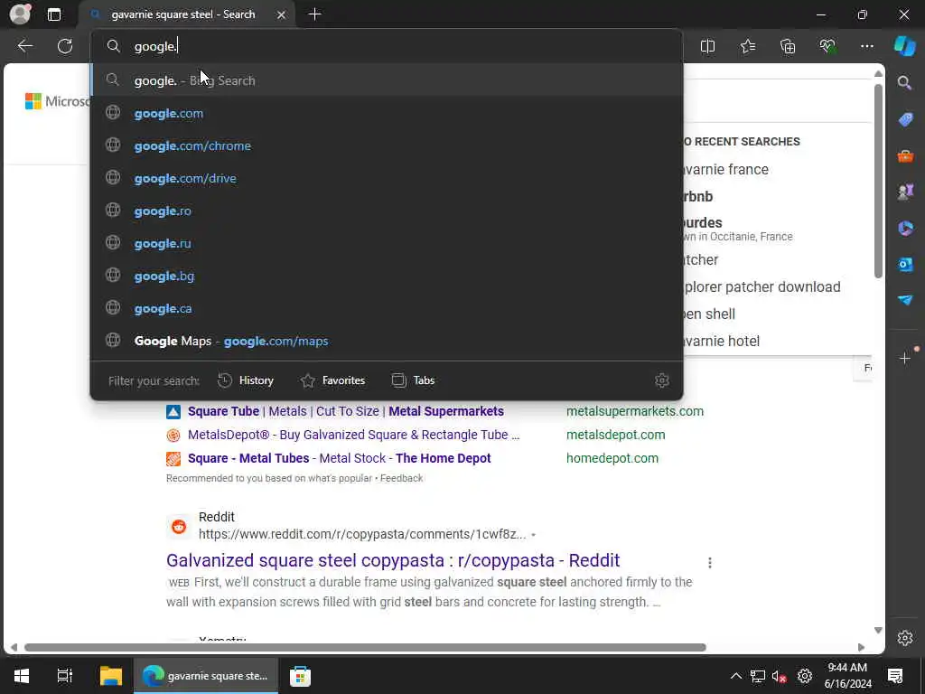Click Feedback link under recommendations
925x694 pixels.
[x=401, y=479]
